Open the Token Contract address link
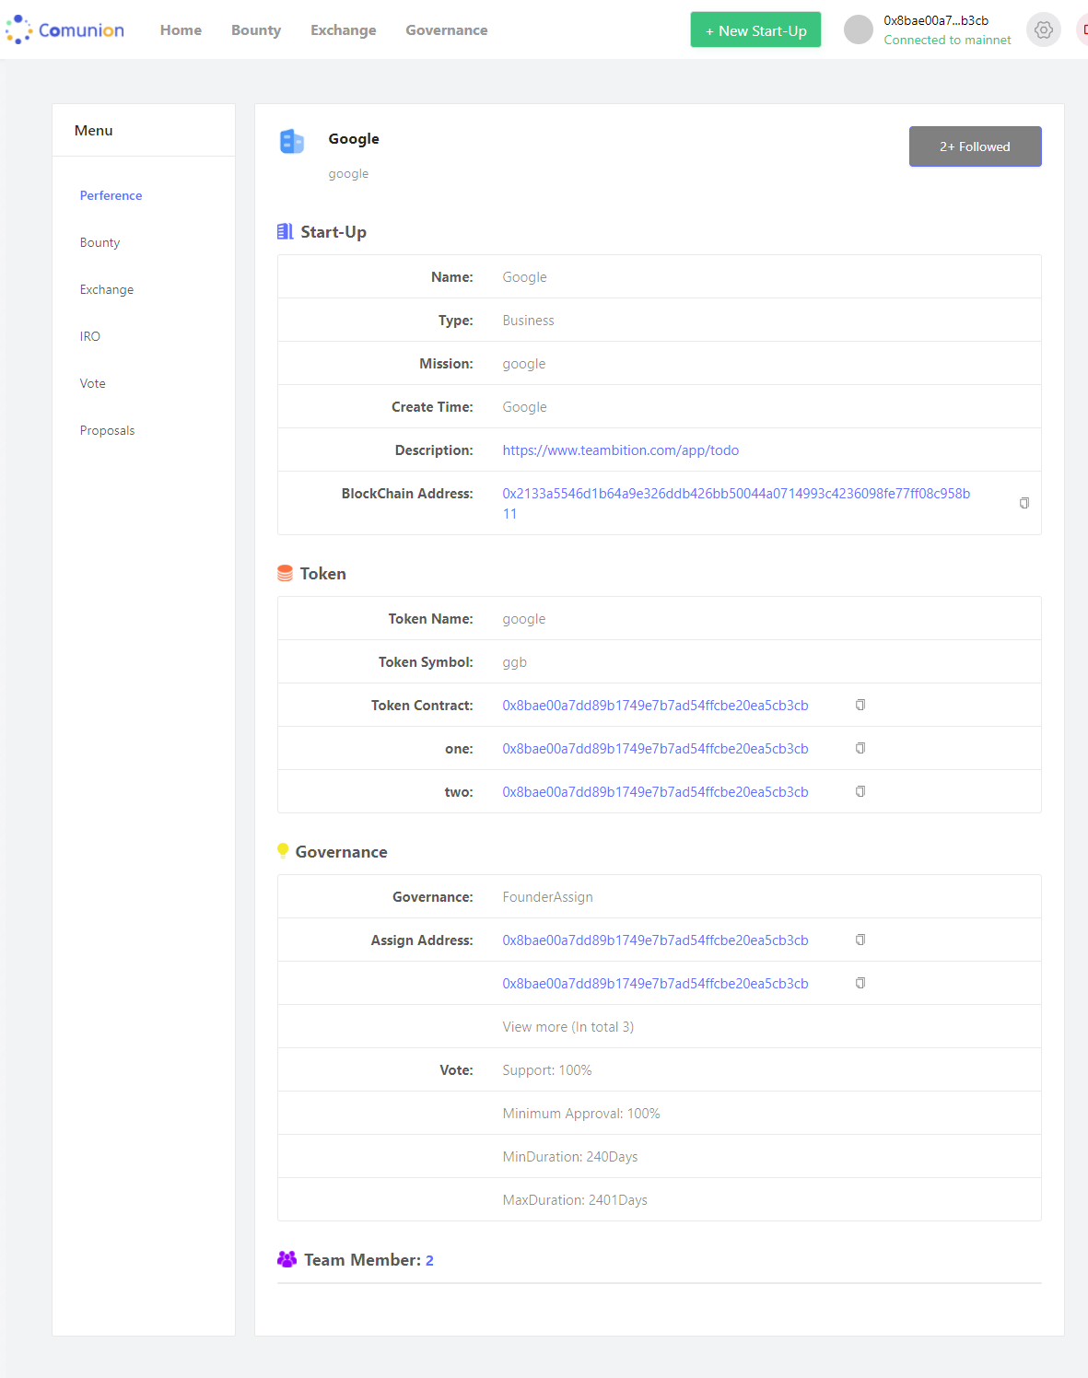This screenshot has height=1378, width=1088. pyautogui.click(x=656, y=706)
